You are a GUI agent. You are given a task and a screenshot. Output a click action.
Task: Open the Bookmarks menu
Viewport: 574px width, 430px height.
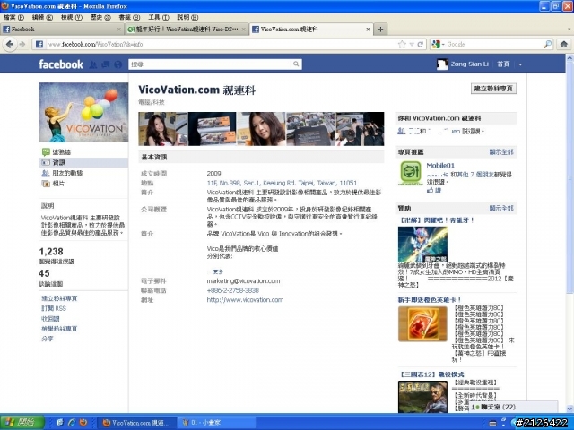129,17
